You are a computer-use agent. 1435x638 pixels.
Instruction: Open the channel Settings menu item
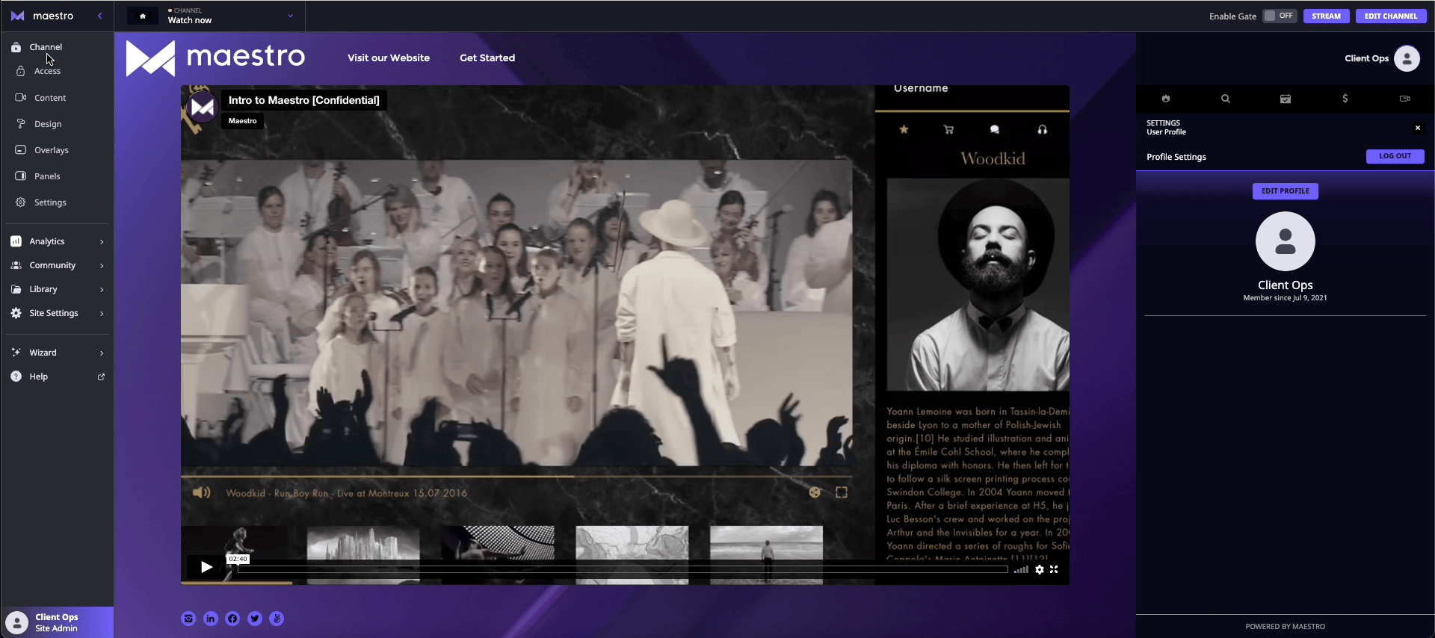click(50, 202)
